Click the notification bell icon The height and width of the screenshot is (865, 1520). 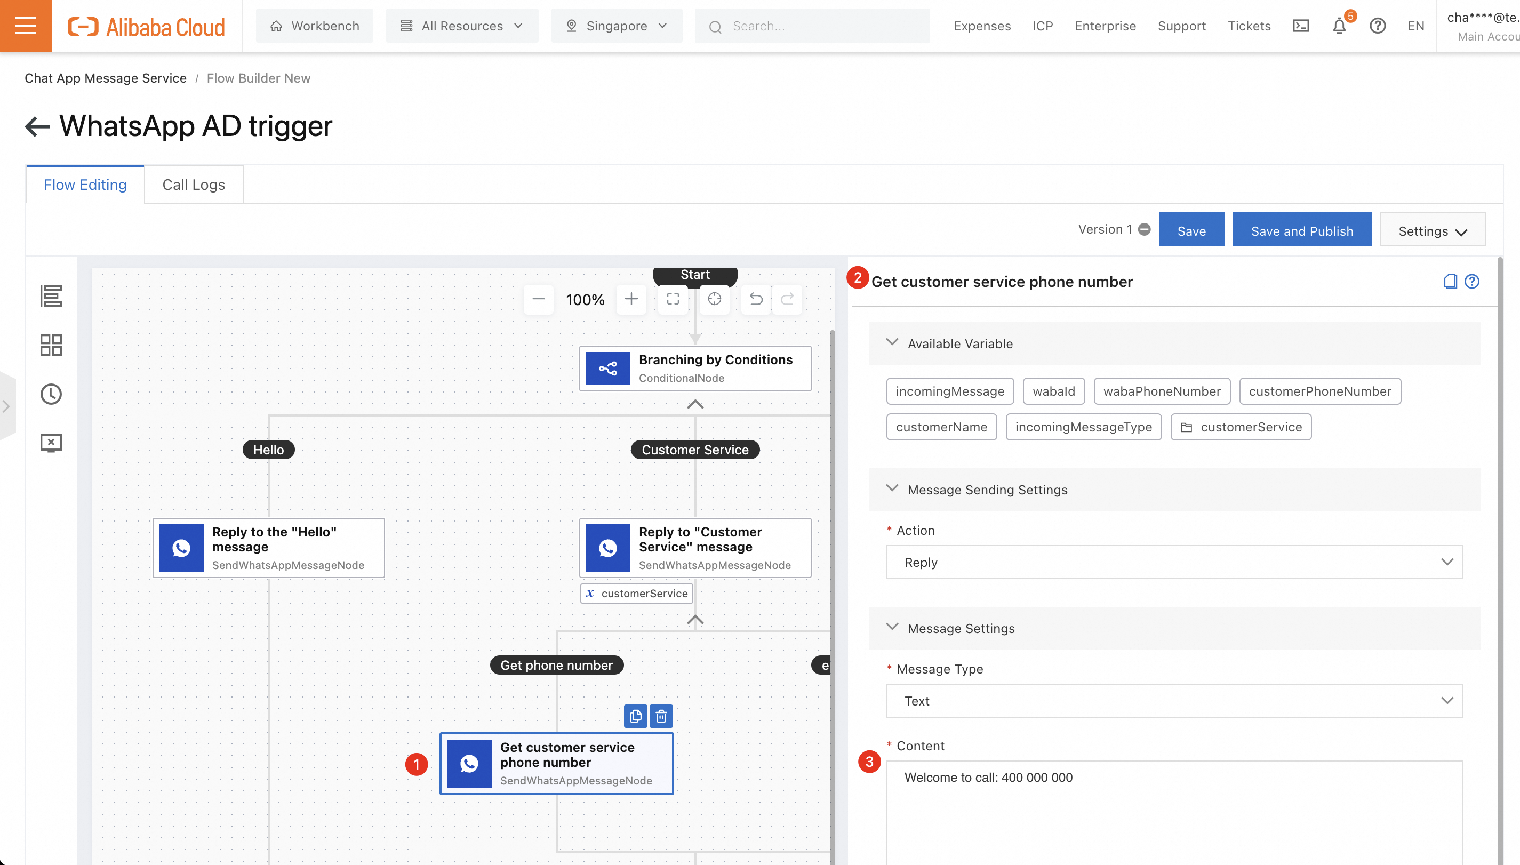(x=1339, y=26)
